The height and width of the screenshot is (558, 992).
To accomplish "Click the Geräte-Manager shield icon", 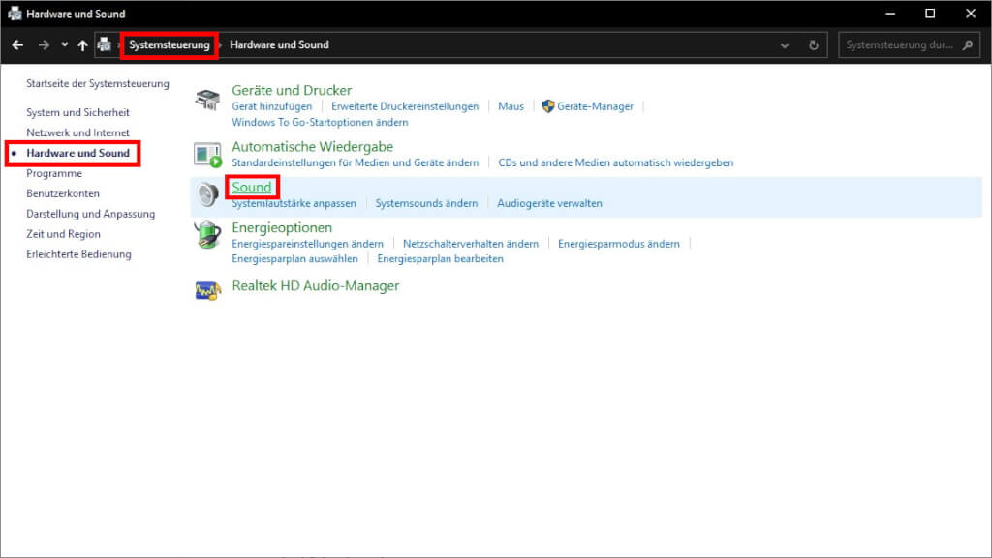I will (548, 106).
